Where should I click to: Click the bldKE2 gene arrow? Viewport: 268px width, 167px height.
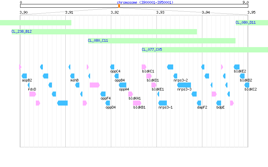pos(237,67)
